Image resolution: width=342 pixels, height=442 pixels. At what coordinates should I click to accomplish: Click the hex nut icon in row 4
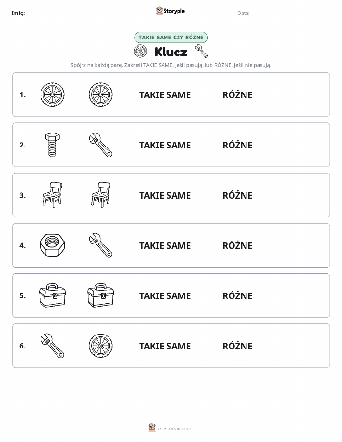pyautogui.click(x=52, y=245)
